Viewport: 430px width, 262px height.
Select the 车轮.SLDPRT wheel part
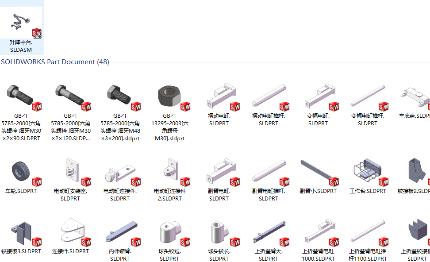tap(21, 176)
